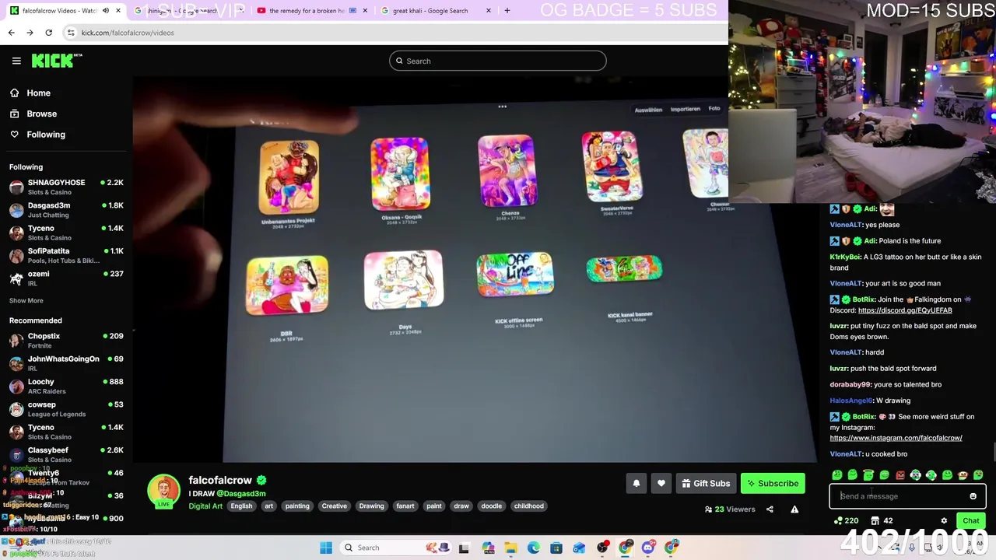Select the English tag
Screen dimensions: 996x560
coord(241,506)
